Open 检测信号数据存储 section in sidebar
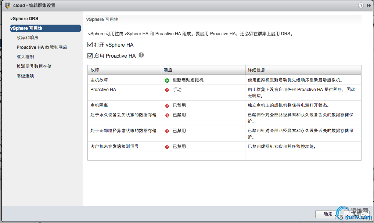 (x=34, y=66)
